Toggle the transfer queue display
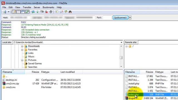The width and height of the screenshot is (178, 100). (27, 12)
